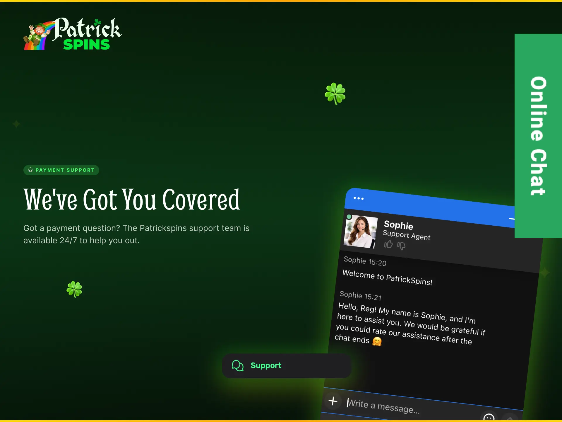Rate Sophie with thumbs down
562x422 pixels.
pos(401,246)
